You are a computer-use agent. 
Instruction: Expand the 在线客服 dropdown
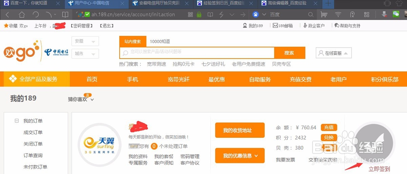pyautogui.click(x=334, y=53)
